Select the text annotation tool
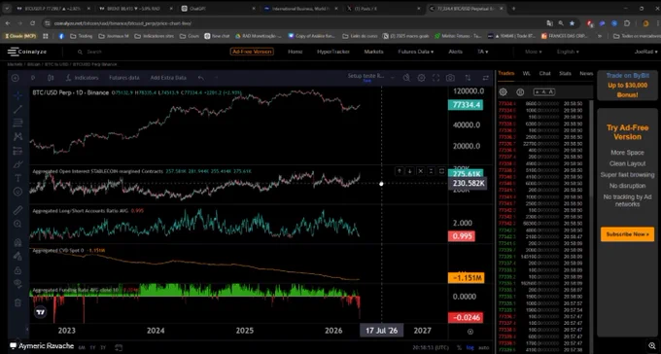The image size is (661, 354). pyautogui.click(x=17, y=178)
